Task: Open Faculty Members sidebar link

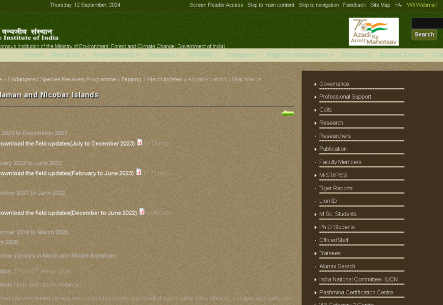Action: click(340, 162)
